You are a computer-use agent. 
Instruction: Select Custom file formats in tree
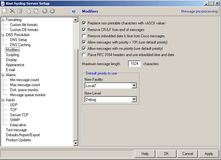pos(24,25)
